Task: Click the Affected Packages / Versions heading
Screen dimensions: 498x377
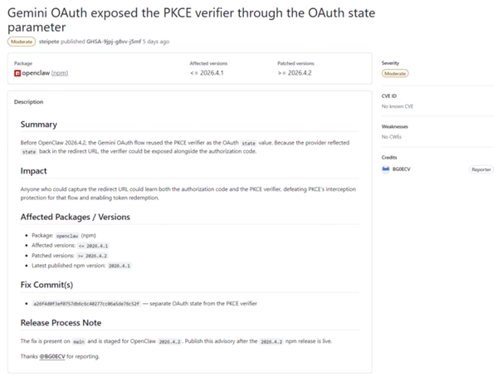Action: tap(75, 217)
